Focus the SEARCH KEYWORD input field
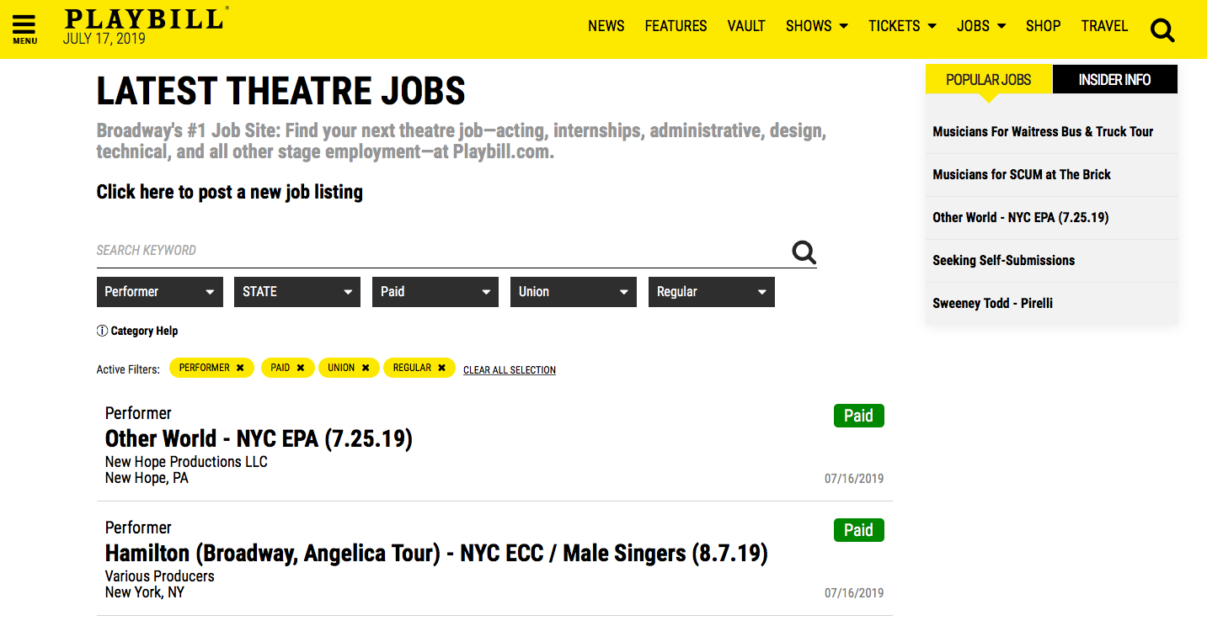Viewport: 1207px width, 626px height. (442, 251)
